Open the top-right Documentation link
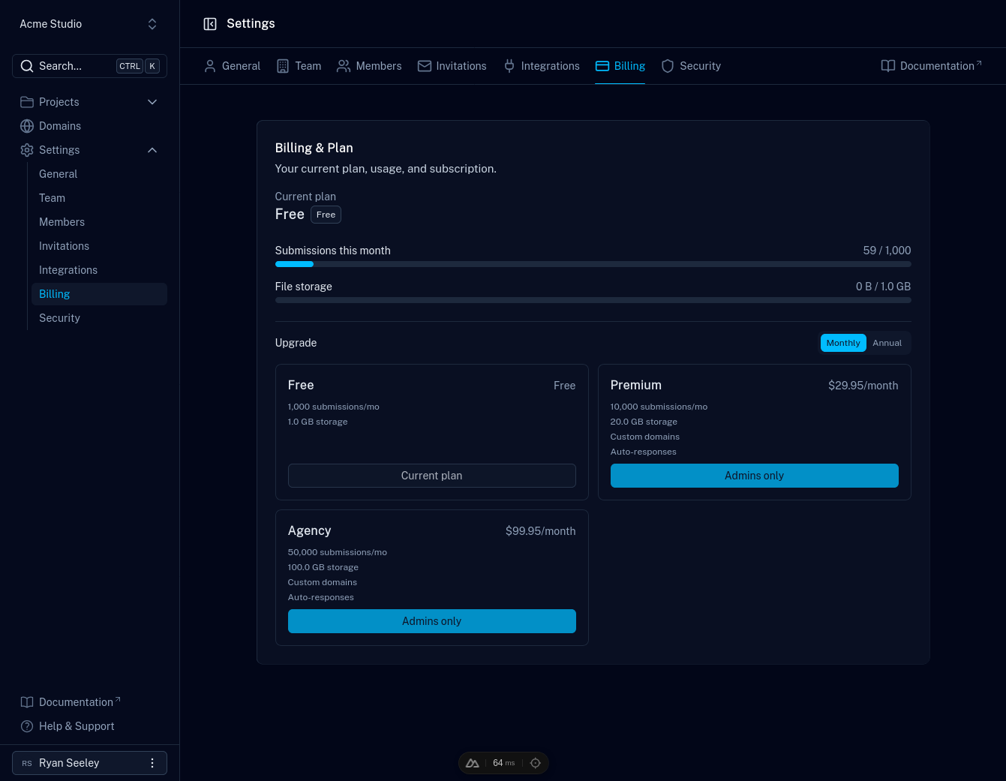This screenshot has width=1006, height=781. [x=931, y=66]
